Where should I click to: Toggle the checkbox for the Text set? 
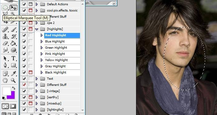click(x=24, y=79)
